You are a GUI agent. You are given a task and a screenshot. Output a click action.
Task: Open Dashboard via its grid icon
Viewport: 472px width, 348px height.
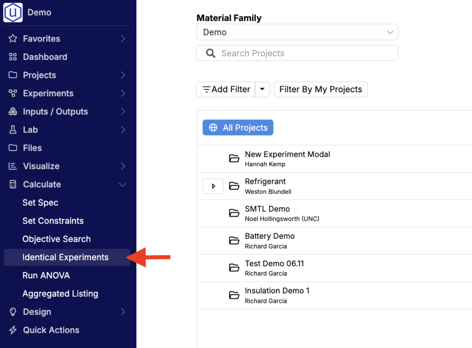pyautogui.click(x=13, y=57)
